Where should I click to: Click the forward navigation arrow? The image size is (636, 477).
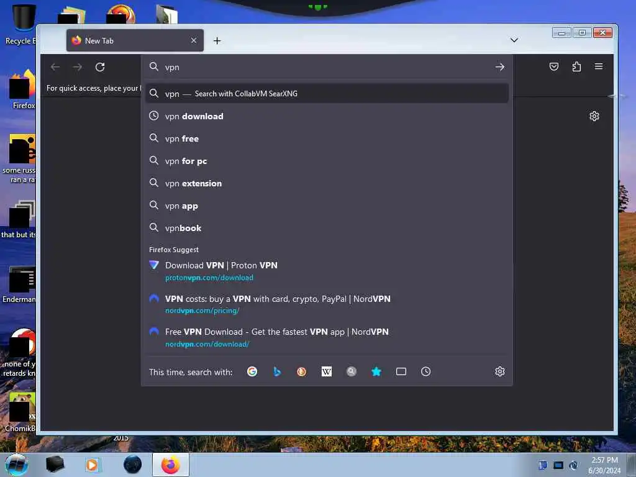click(78, 67)
